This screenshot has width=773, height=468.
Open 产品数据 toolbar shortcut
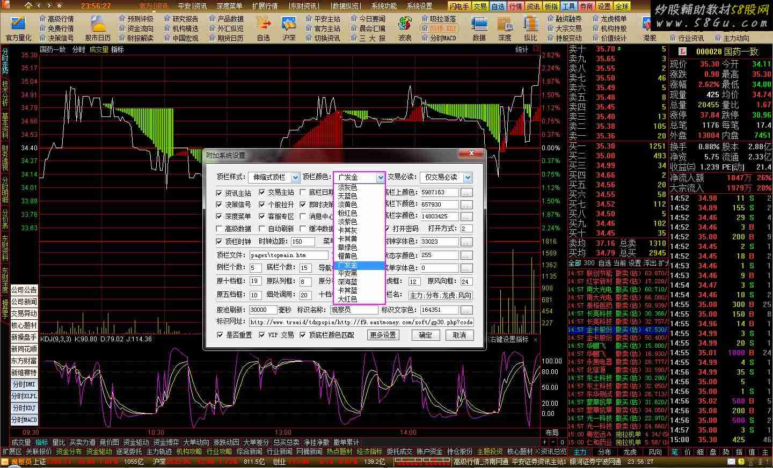point(226,19)
